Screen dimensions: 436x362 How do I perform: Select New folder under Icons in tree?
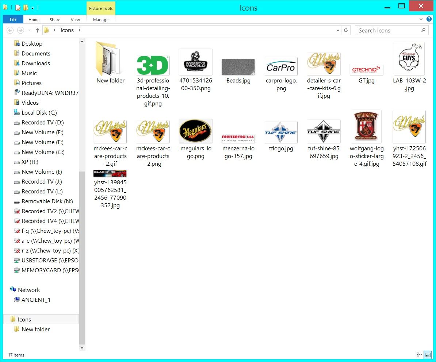point(35,330)
